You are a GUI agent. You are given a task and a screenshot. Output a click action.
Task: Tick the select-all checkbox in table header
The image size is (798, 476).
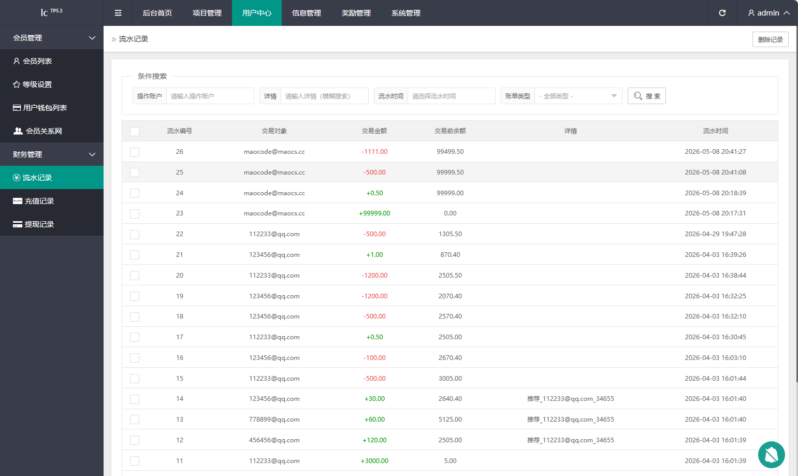pyautogui.click(x=135, y=131)
